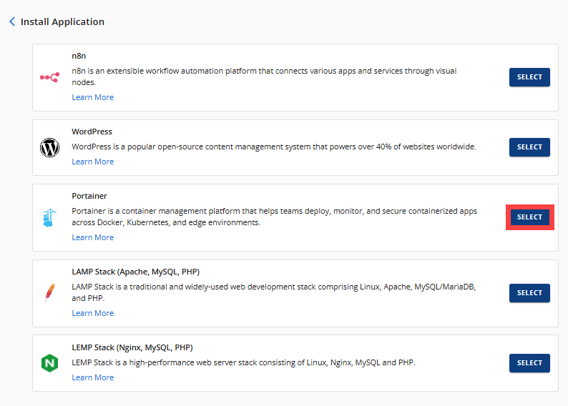Viewport: 568px width, 406px height.
Task: Click the WordPress title text
Action: (x=92, y=132)
